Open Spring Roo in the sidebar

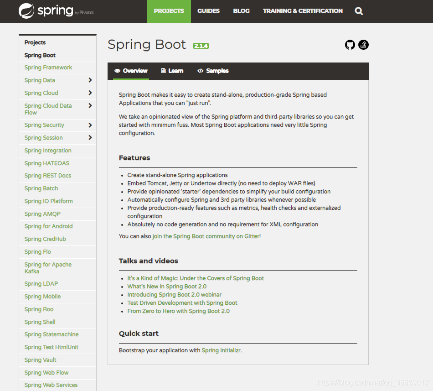coord(39,309)
